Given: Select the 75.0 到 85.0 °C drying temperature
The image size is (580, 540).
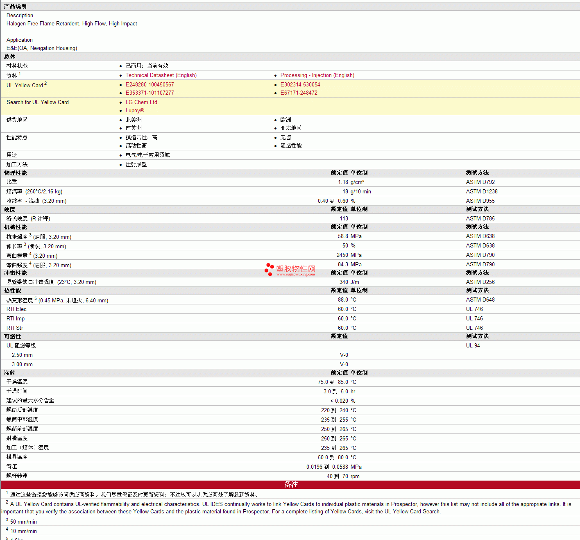Looking at the screenshot, I should coord(337,382).
